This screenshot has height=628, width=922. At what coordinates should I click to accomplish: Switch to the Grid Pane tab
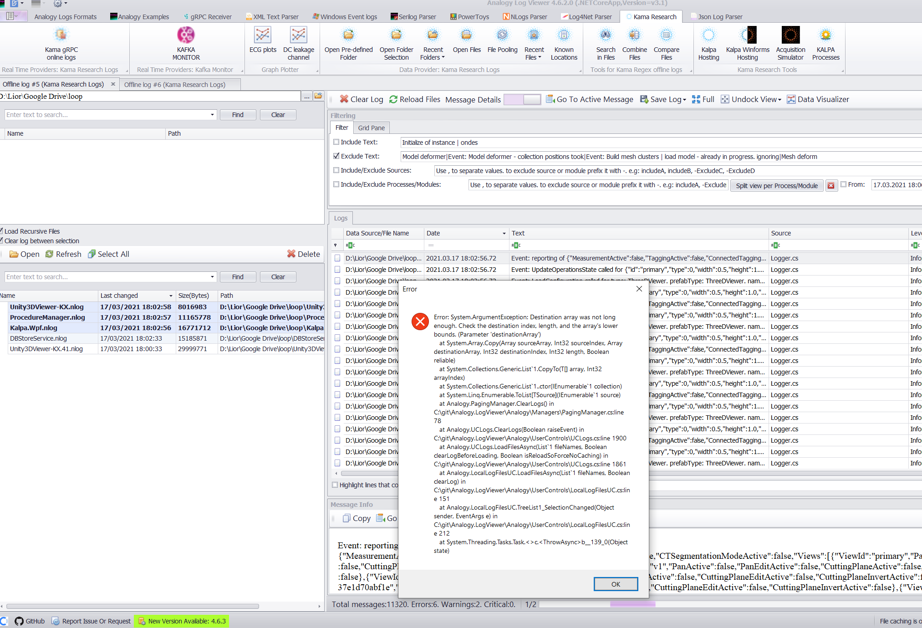click(x=371, y=128)
